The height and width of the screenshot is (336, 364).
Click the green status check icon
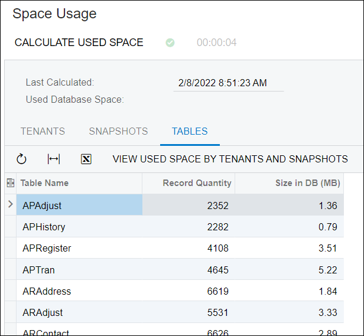click(x=170, y=43)
